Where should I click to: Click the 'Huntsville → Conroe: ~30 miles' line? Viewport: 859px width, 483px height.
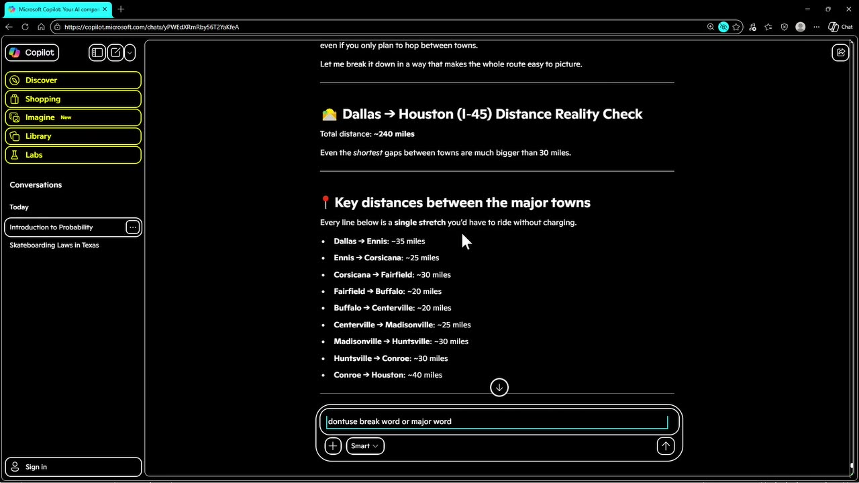click(x=391, y=358)
